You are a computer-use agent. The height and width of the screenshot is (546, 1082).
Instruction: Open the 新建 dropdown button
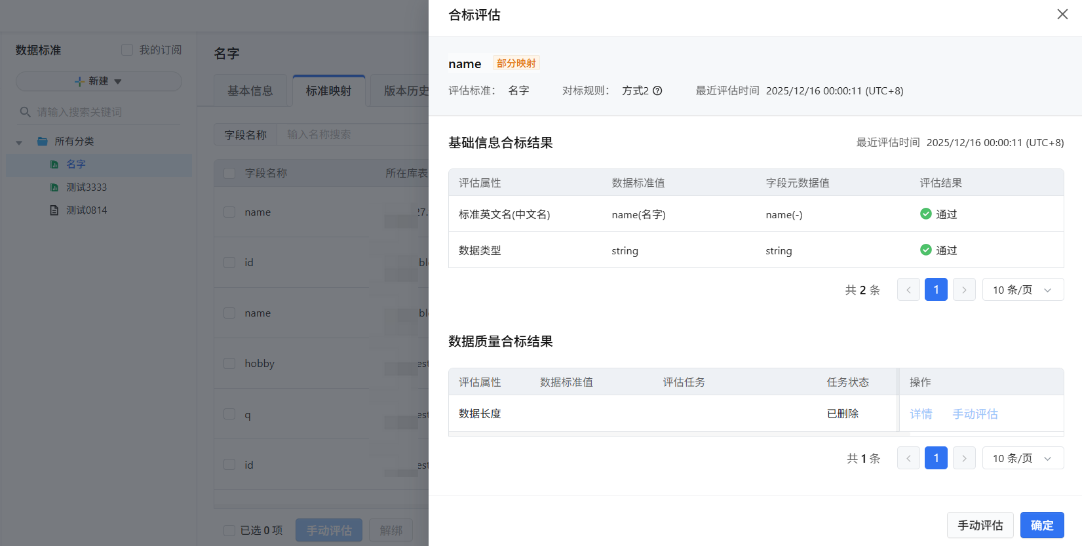(99, 81)
